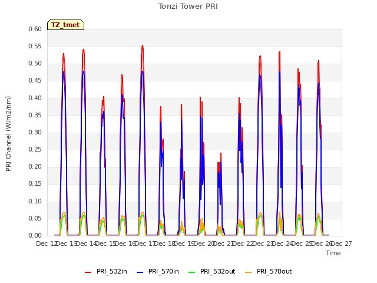Click the Tonzi Tower PRI chart title
Viewport: 377px width, 283px height.
188,6
